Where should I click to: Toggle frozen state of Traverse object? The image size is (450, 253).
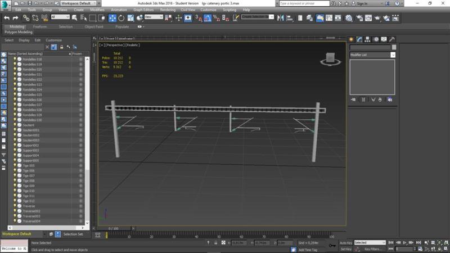point(80,206)
